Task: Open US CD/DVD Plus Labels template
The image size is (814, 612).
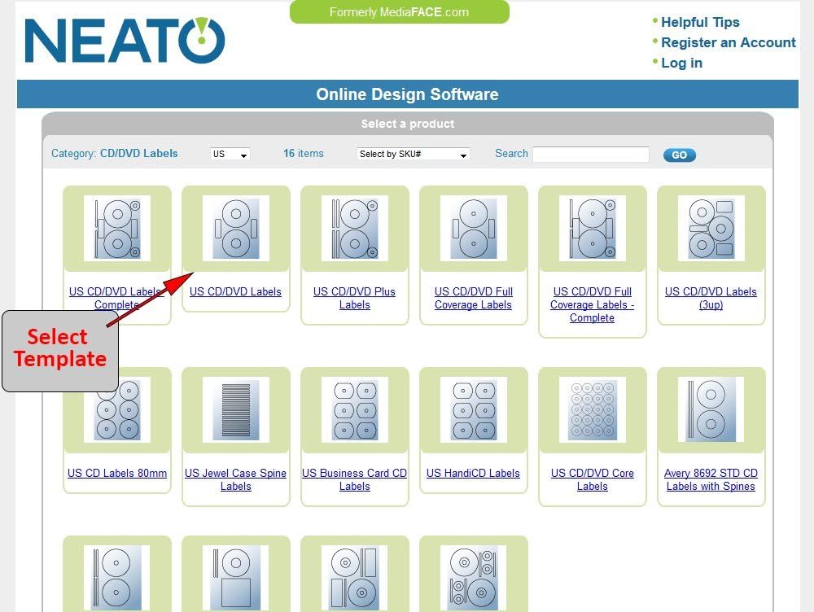Action: pos(354,229)
